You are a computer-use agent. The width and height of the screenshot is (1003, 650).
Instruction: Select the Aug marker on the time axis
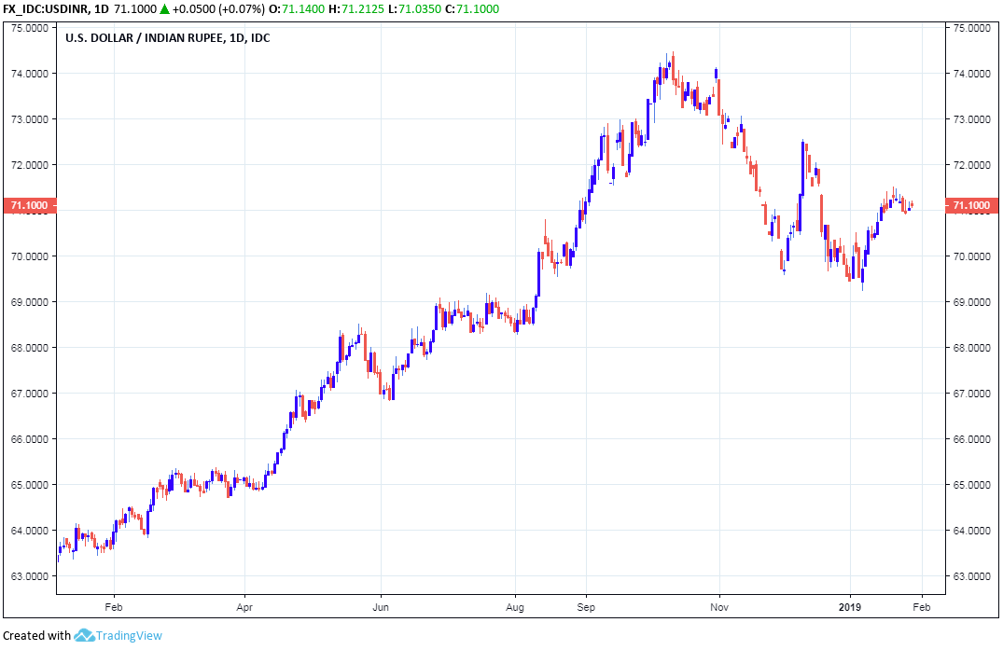pyautogui.click(x=515, y=605)
